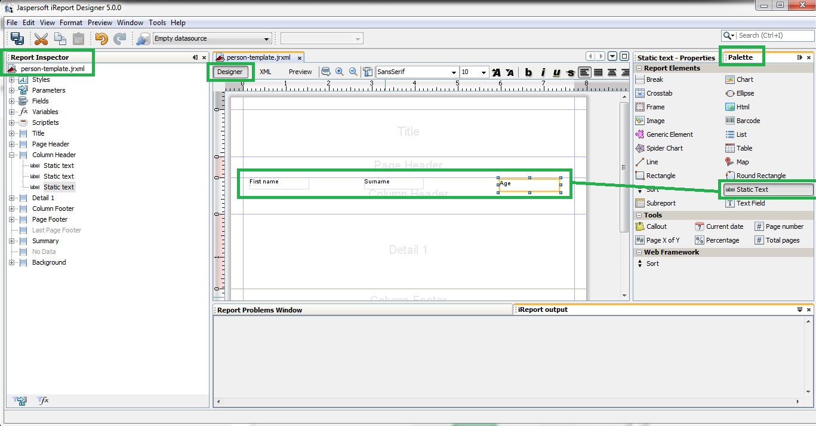The width and height of the screenshot is (816, 426).
Task: Open the Empty datasource dropdown
Action: (212, 39)
